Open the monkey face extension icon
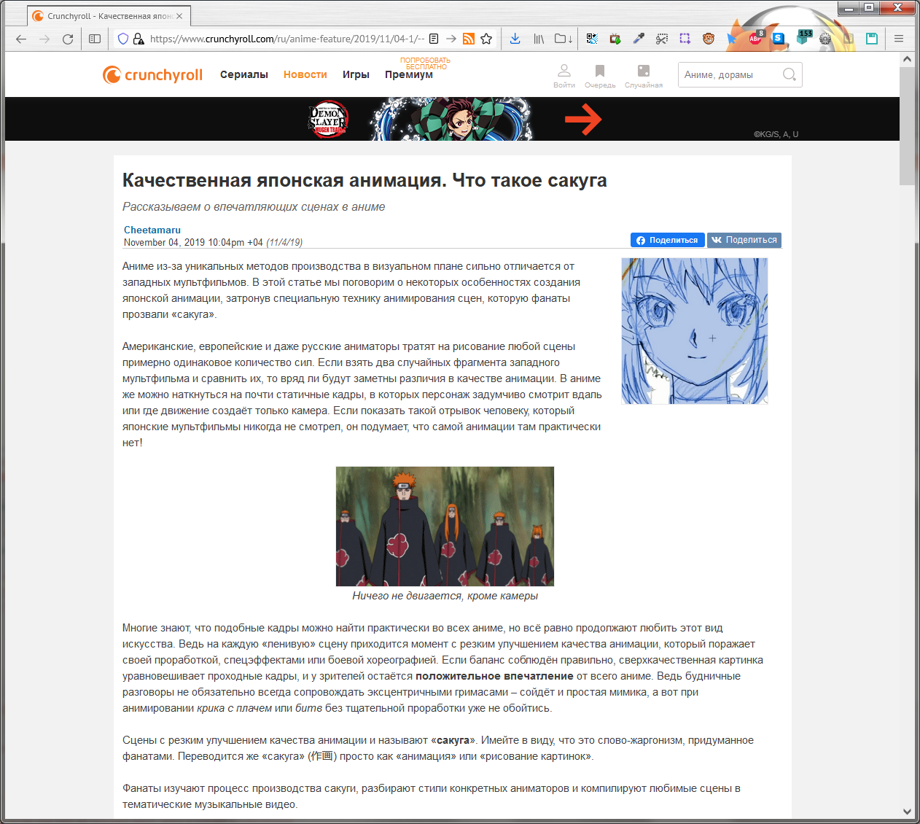Viewport: 920px width, 824px height. pyautogui.click(x=709, y=39)
